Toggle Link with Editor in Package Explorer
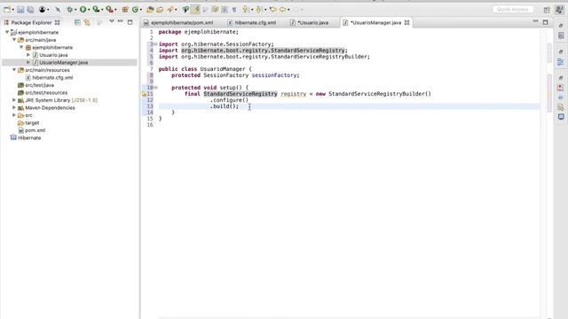Screen dimensions: 568x319 [87, 22]
